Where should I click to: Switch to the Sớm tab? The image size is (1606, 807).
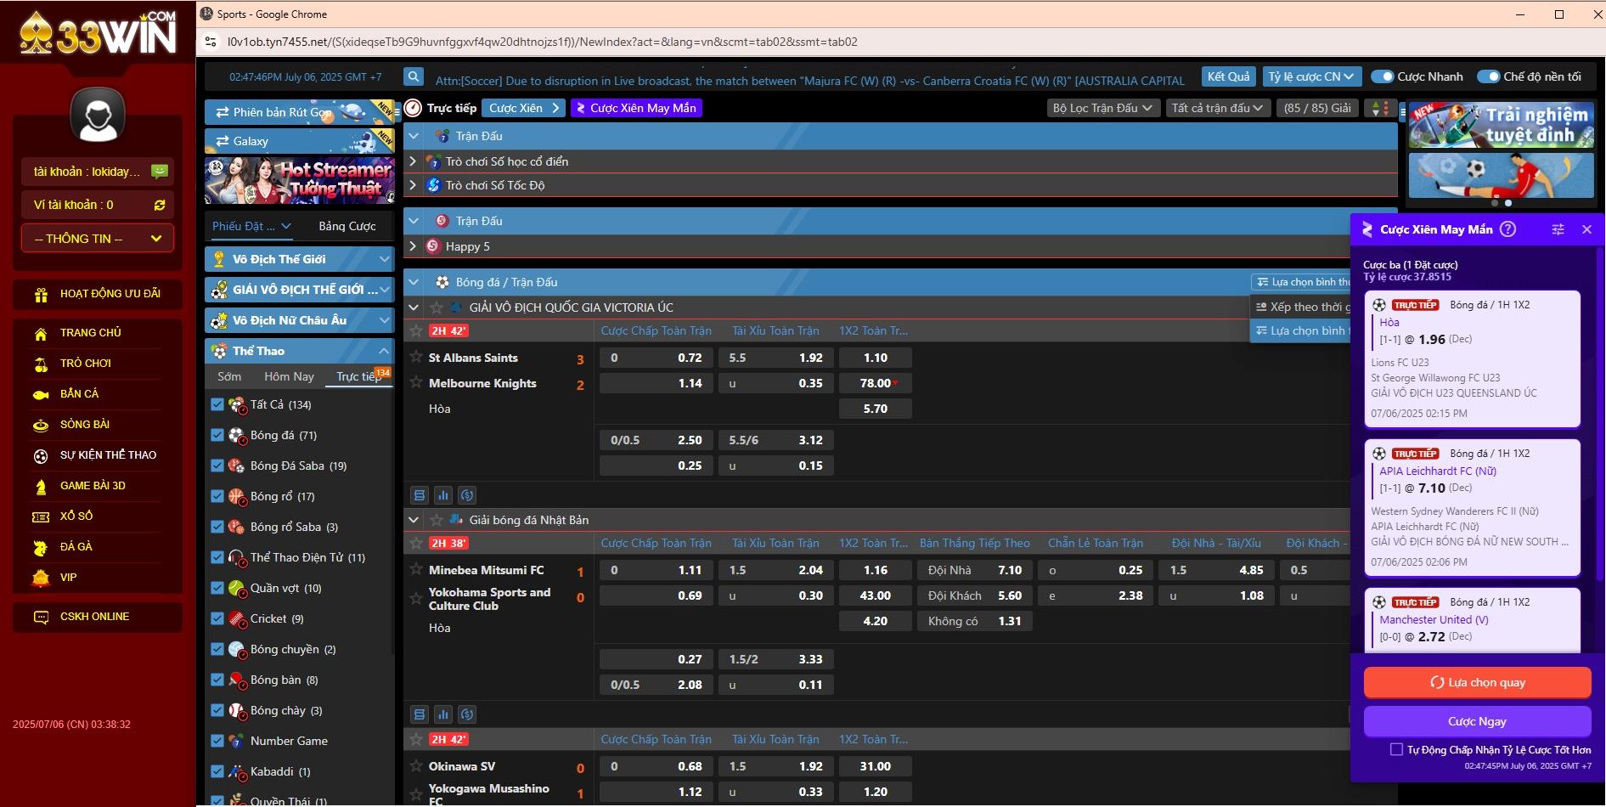coord(229,376)
